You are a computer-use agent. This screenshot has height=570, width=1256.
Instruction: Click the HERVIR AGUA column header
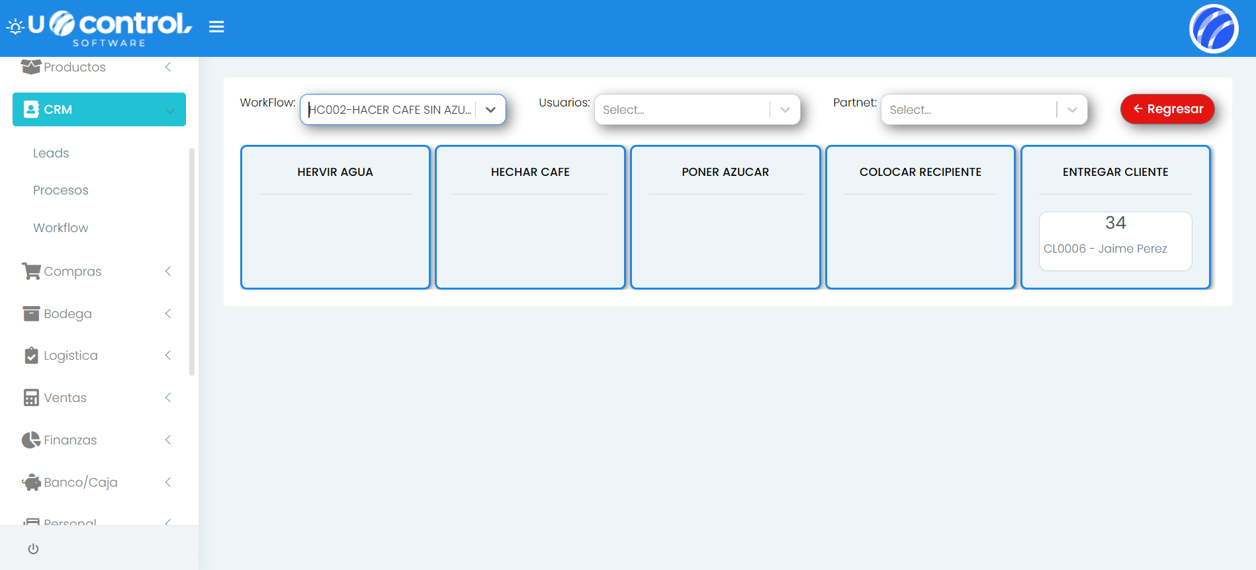(x=336, y=172)
